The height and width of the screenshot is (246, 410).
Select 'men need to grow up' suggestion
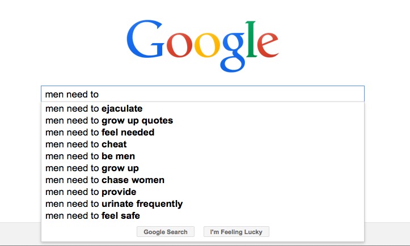[x=202, y=168]
